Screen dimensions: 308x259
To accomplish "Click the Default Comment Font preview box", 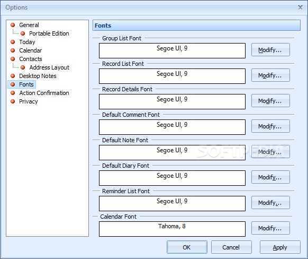I will (173, 127).
